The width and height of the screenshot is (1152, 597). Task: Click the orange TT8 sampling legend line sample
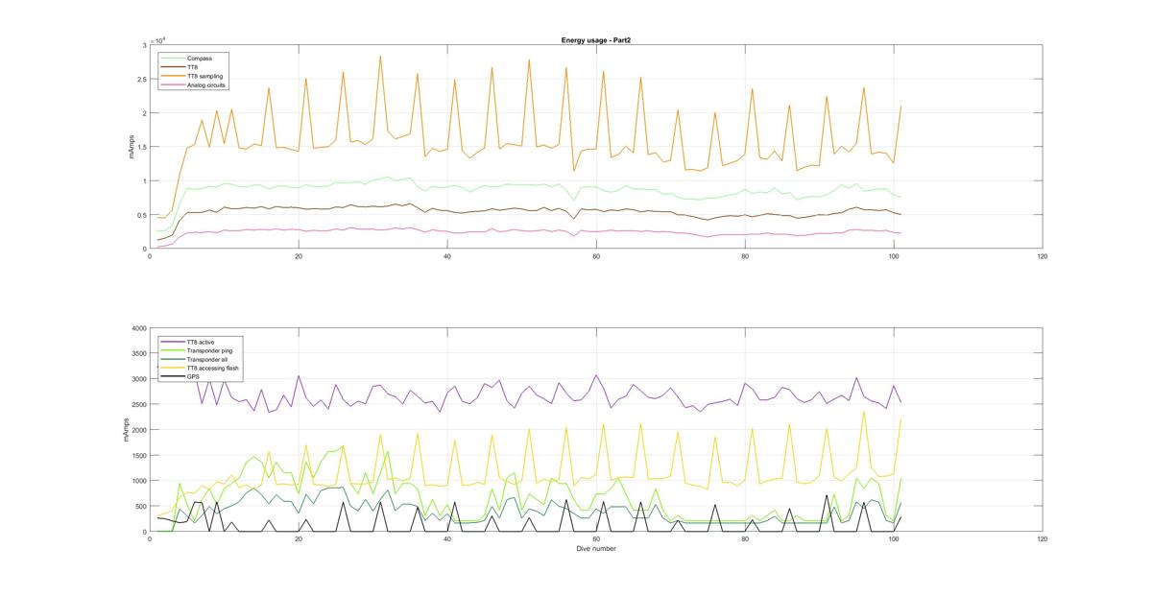(173, 76)
